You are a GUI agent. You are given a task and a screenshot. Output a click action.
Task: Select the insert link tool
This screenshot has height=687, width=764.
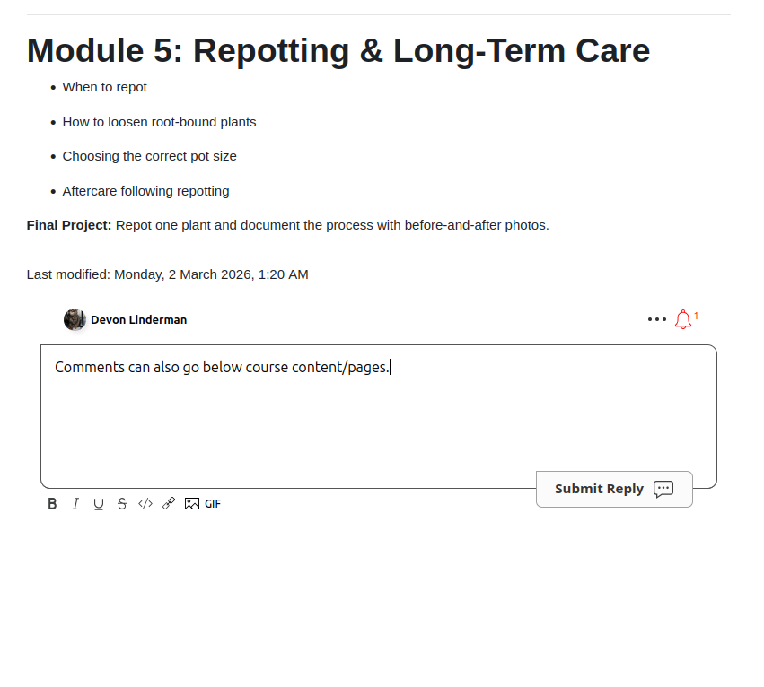coord(169,503)
